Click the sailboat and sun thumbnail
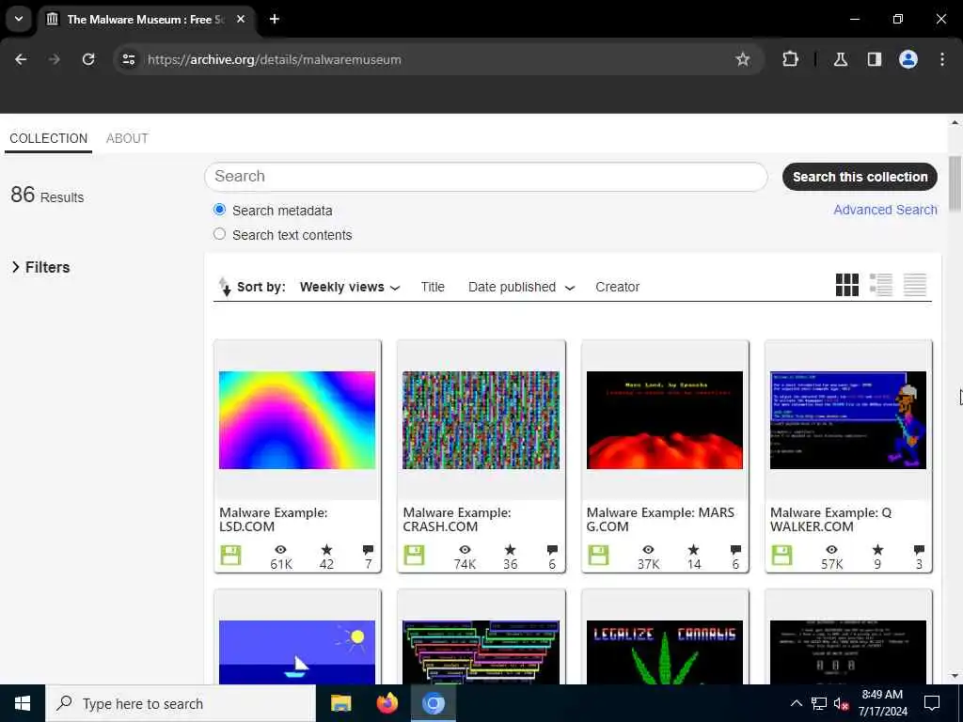 tap(296, 652)
